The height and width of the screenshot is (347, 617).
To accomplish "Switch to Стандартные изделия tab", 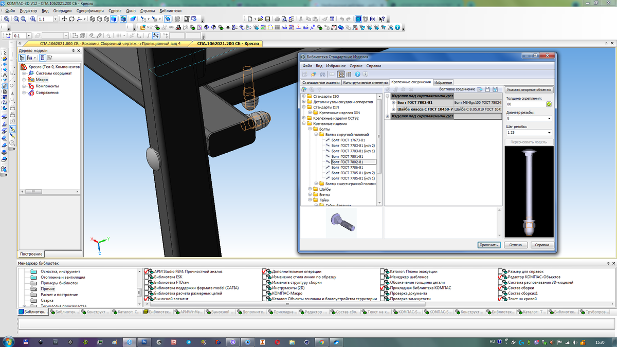I will tap(321, 82).
